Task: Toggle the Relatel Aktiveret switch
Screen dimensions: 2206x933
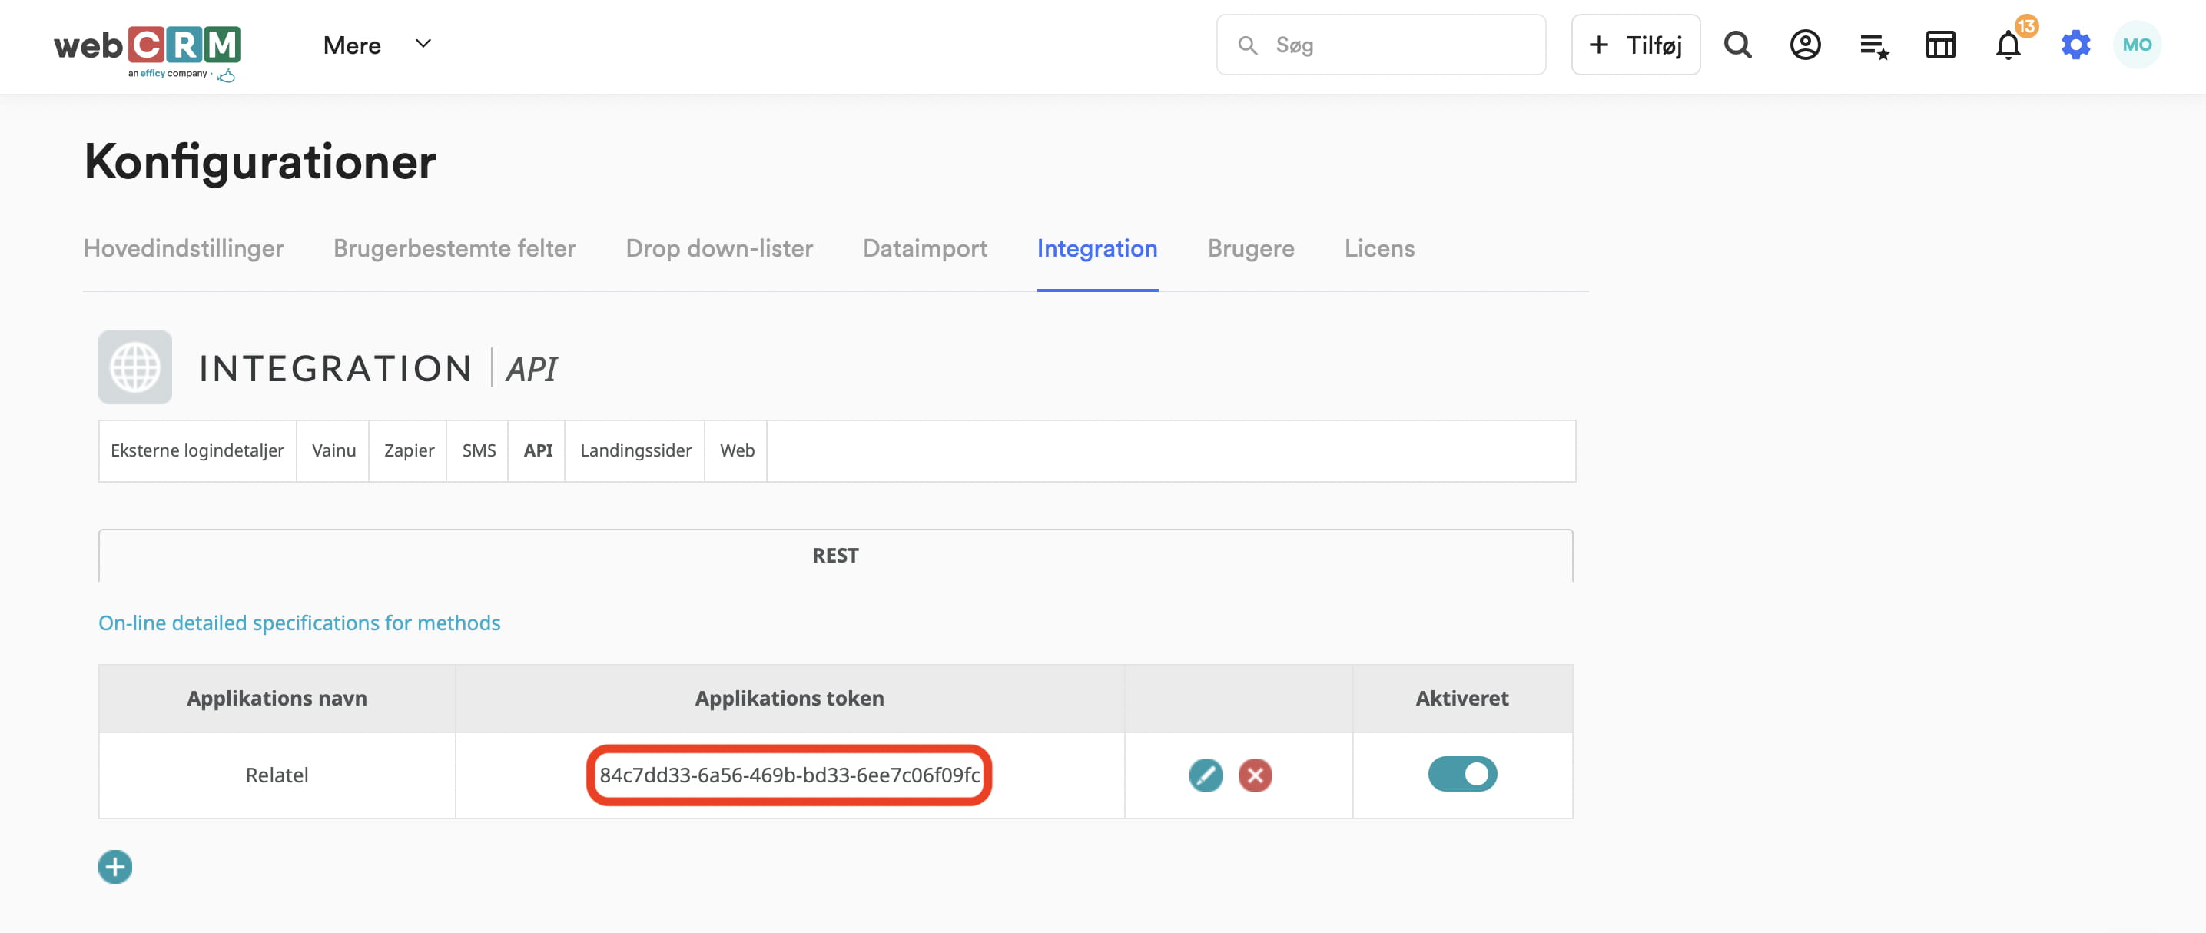Action: point(1461,775)
